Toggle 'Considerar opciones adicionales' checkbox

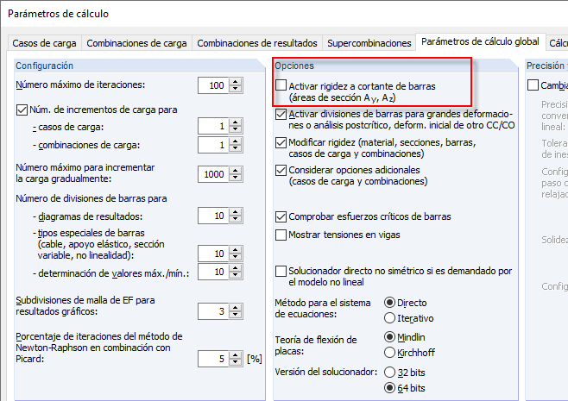click(x=281, y=170)
